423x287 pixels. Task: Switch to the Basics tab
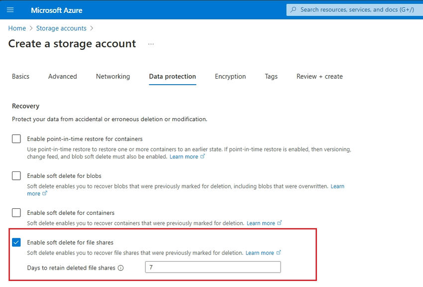[x=20, y=76]
